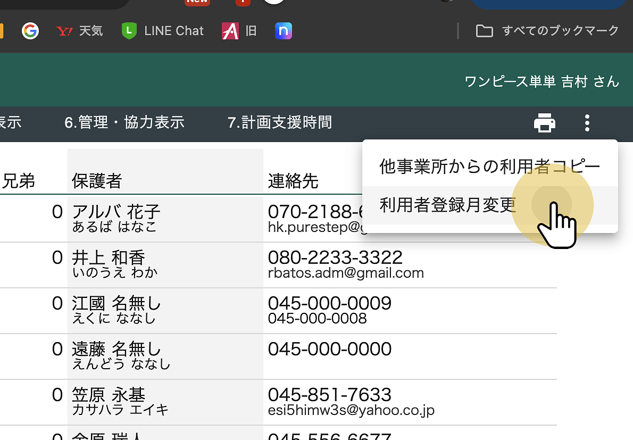Open the Google bookmark
The height and width of the screenshot is (440, 633).
[30, 31]
